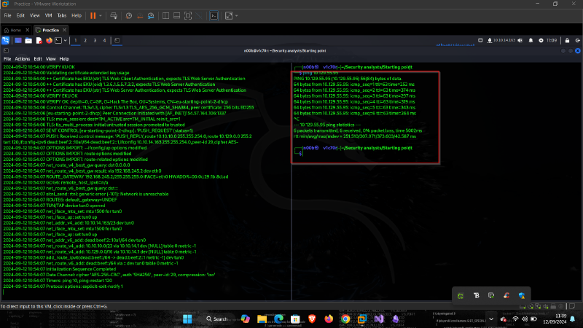583x328 pixels.
Task: Open the snapshot manager icon
Action: click(149, 15)
